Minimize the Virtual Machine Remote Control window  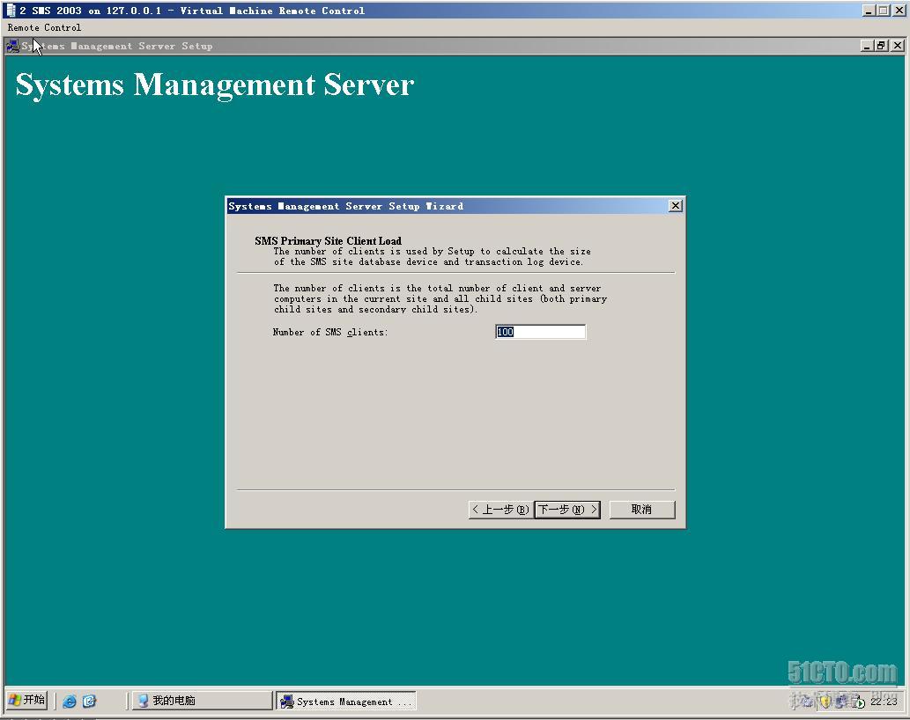point(869,10)
